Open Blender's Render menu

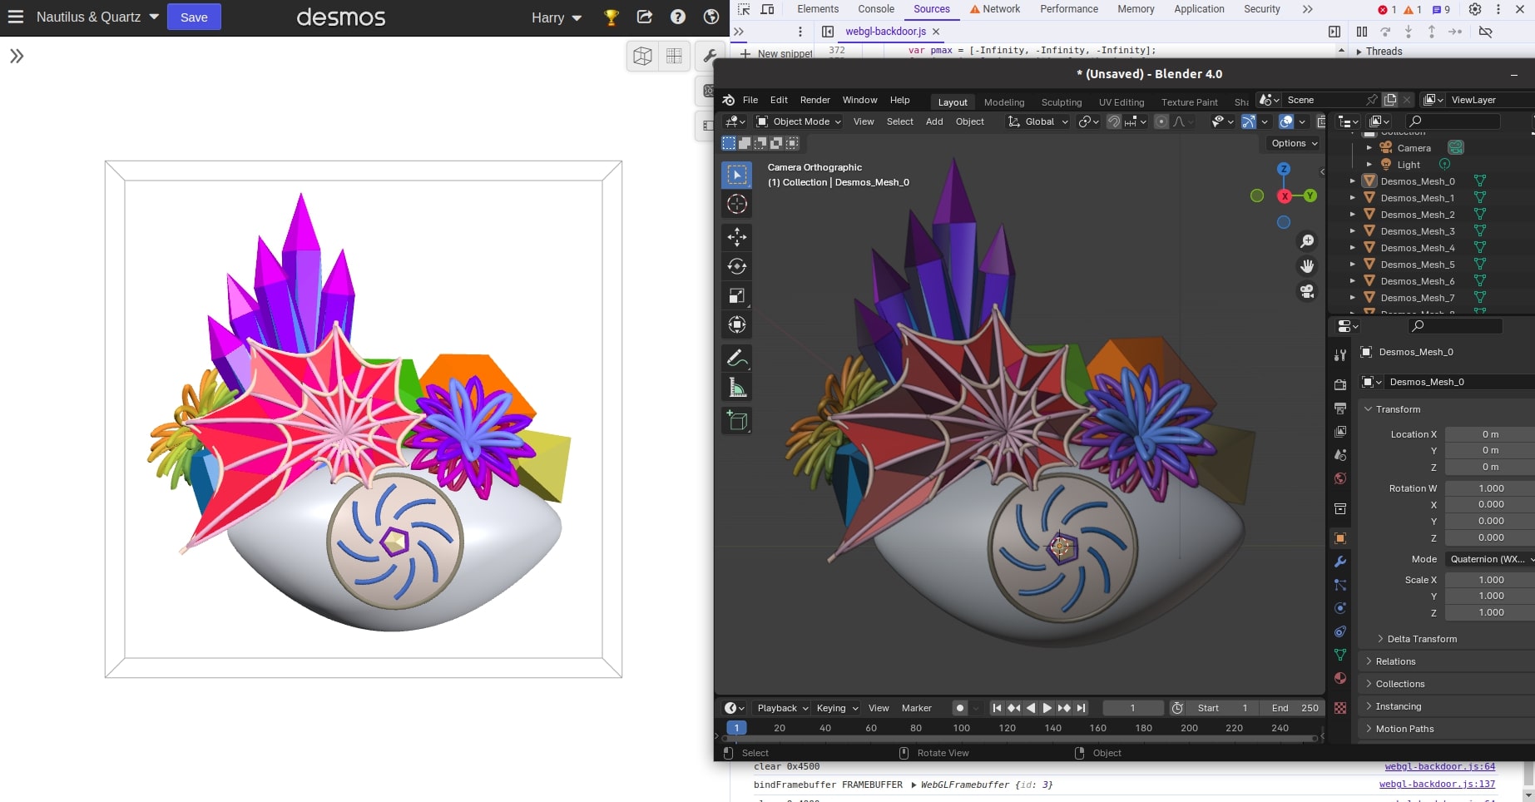(x=815, y=100)
